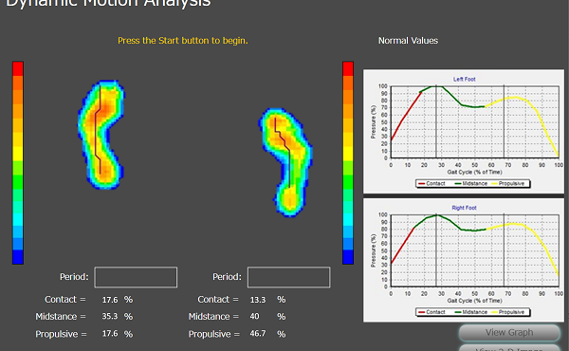569x351 pixels.
Task: Click the Dynamic Motion Analysis title
Action: click(108, 3)
